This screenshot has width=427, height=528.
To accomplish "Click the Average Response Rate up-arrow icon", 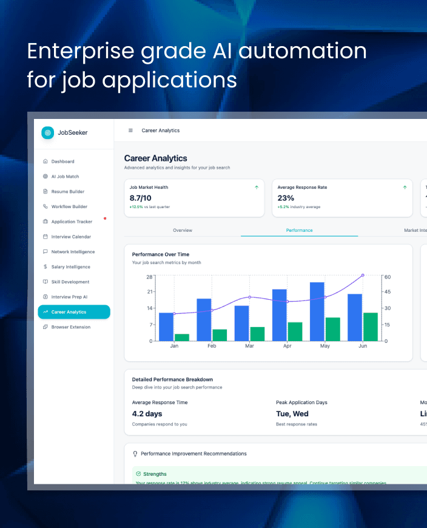I will click(x=405, y=187).
